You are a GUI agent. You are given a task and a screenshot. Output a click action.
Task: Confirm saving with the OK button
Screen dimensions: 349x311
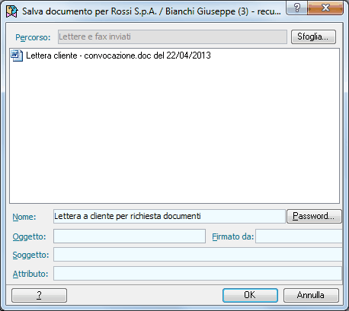tap(250, 295)
